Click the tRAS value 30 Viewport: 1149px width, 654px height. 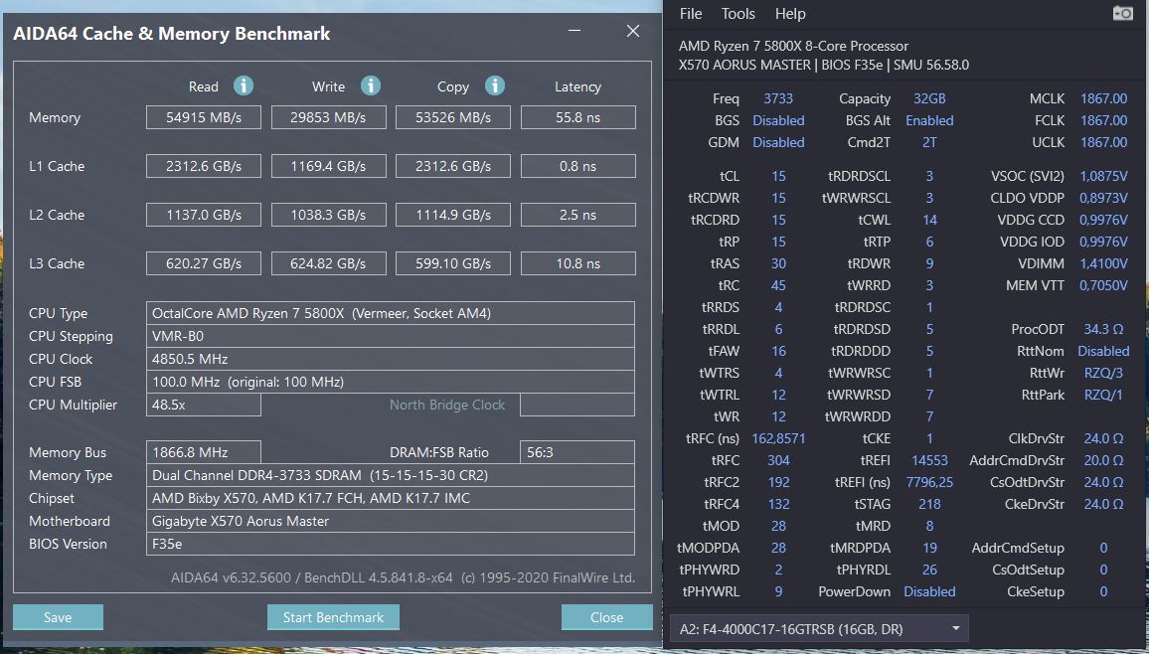click(x=778, y=263)
